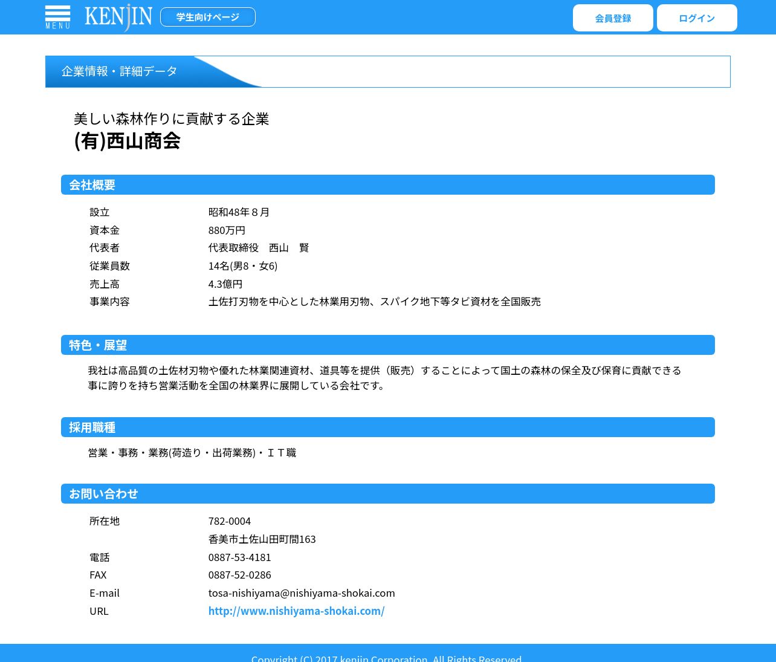Screen dimensions: 776x662
Task: Click the 設立 label
Action: (100, 212)
